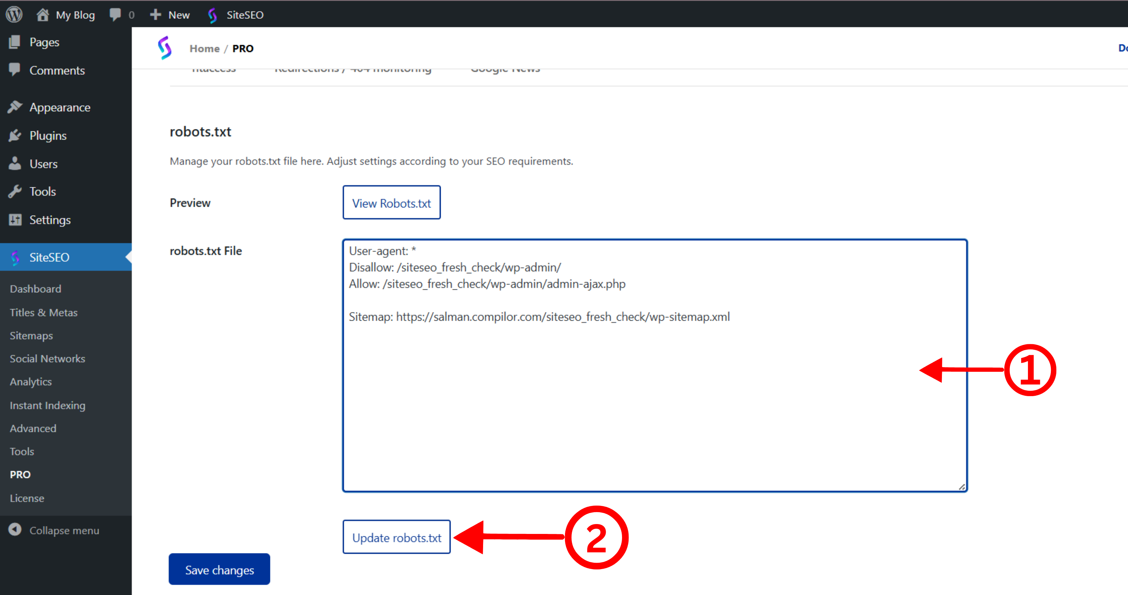Click the 'Allow:' admin-ajax.php line
Image resolution: width=1128 pixels, height=595 pixels.
pos(487,284)
